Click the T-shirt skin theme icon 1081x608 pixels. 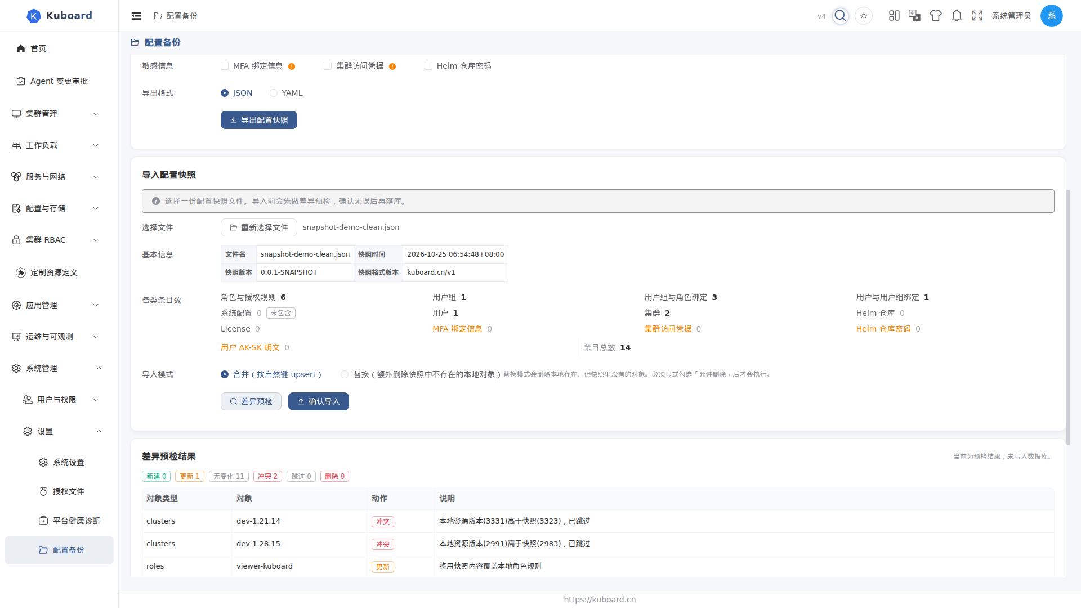click(936, 16)
